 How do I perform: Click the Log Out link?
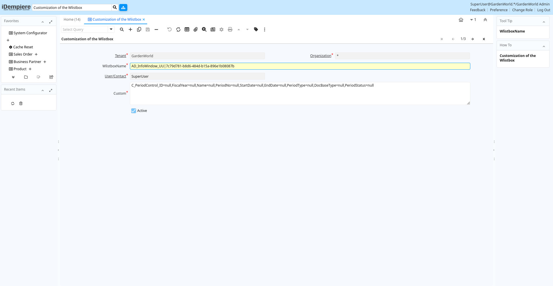(x=543, y=10)
